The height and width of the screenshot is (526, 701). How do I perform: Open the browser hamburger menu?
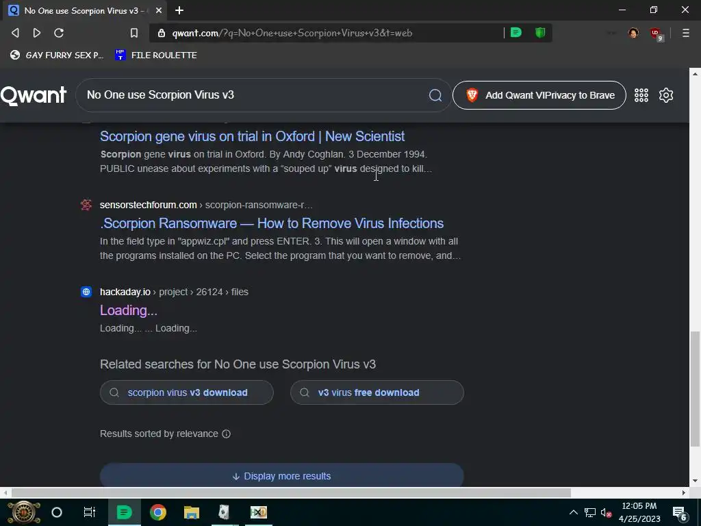click(x=686, y=33)
